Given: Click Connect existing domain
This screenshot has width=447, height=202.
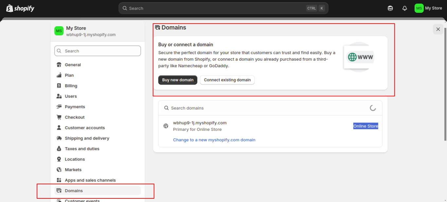Looking at the screenshot, I should point(227,80).
